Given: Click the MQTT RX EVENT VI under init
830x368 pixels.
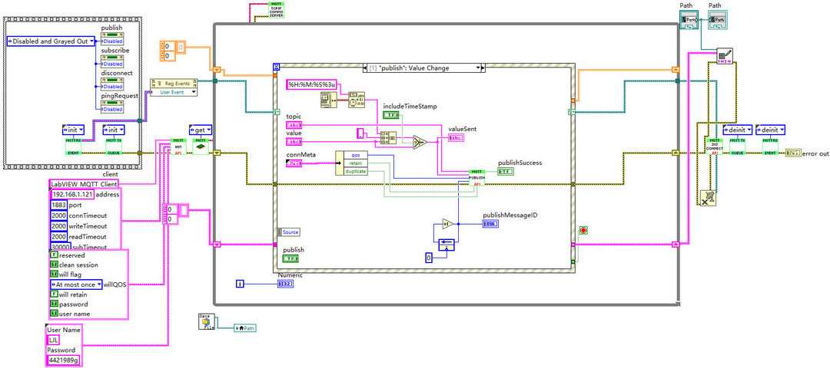Looking at the screenshot, I should pos(74,146).
